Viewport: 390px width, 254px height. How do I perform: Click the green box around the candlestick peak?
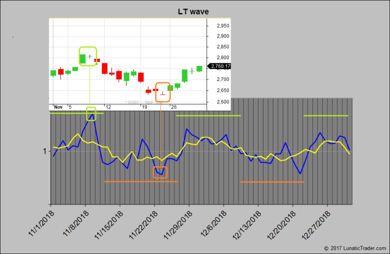(86, 56)
